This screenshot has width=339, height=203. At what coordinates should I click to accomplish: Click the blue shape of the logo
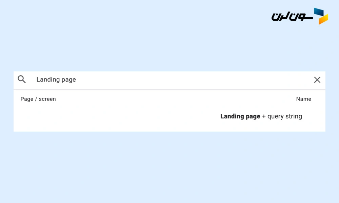click(x=319, y=12)
